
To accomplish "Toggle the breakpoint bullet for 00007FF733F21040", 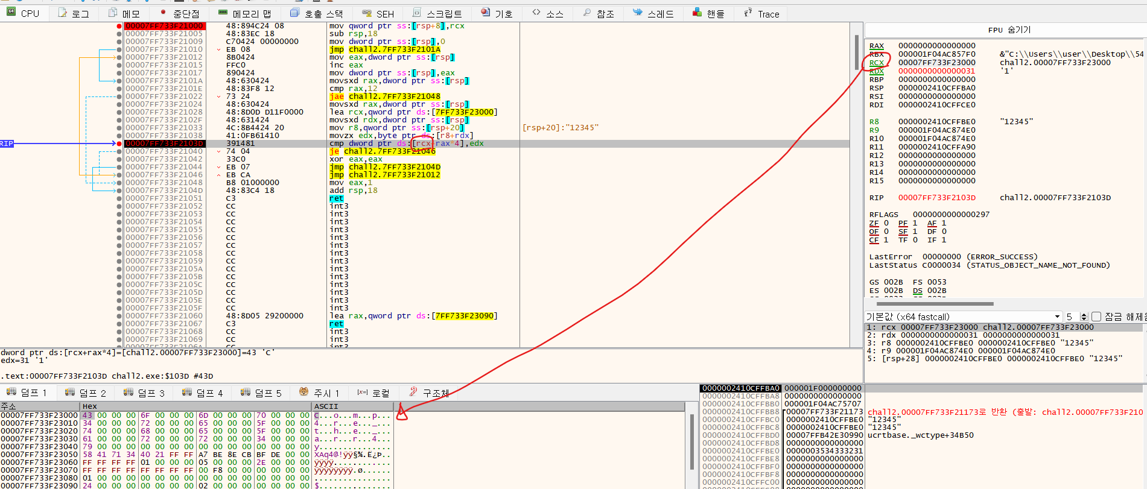I will click(x=119, y=151).
